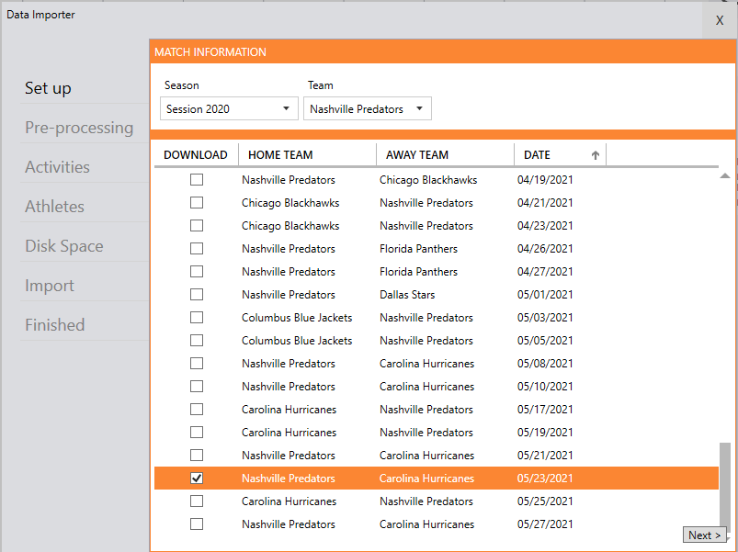Check download box for 05/10/2021 match

pyautogui.click(x=197, y=386)
